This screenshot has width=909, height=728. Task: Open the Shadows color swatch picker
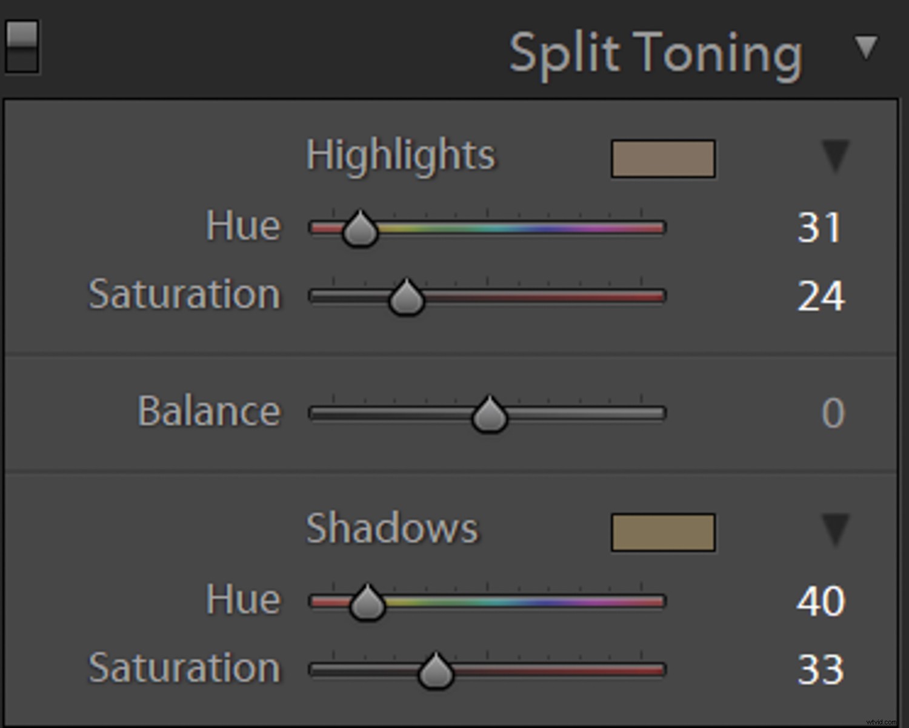tap(663, 532)
